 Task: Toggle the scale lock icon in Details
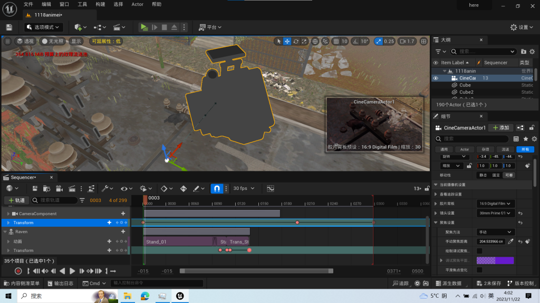(x=469, y=166)
